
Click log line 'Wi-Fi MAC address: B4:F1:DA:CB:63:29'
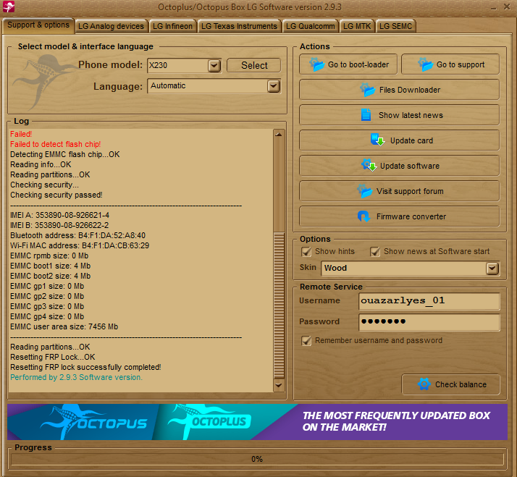pyautogui.click(x=80, y=245)
